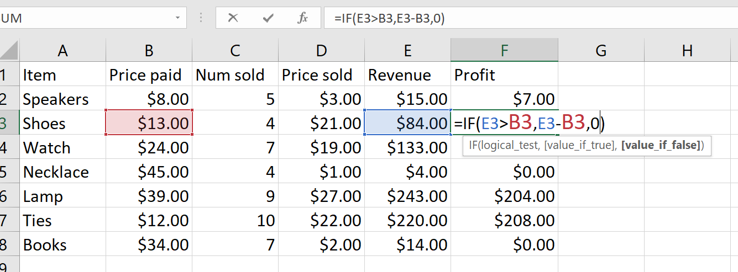Select column G header
This screenshot has width=738, height=272.
(601, 51)
